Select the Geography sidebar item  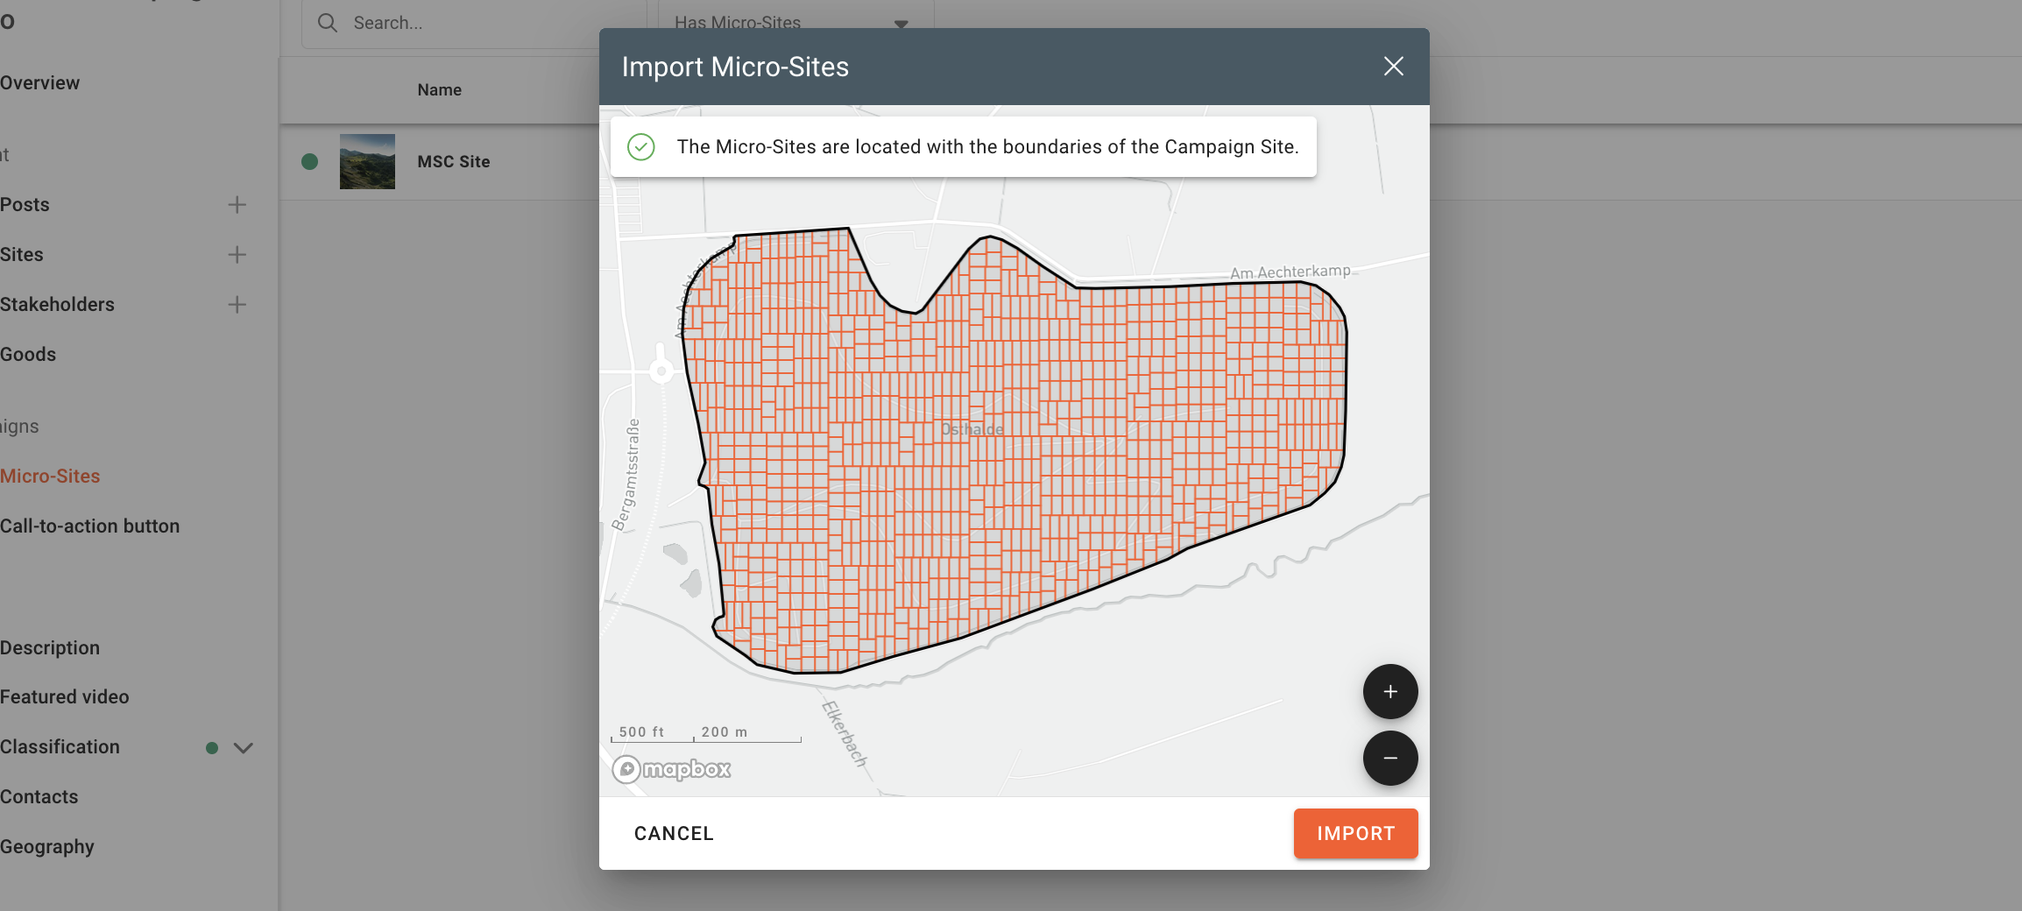pos(47,847)
